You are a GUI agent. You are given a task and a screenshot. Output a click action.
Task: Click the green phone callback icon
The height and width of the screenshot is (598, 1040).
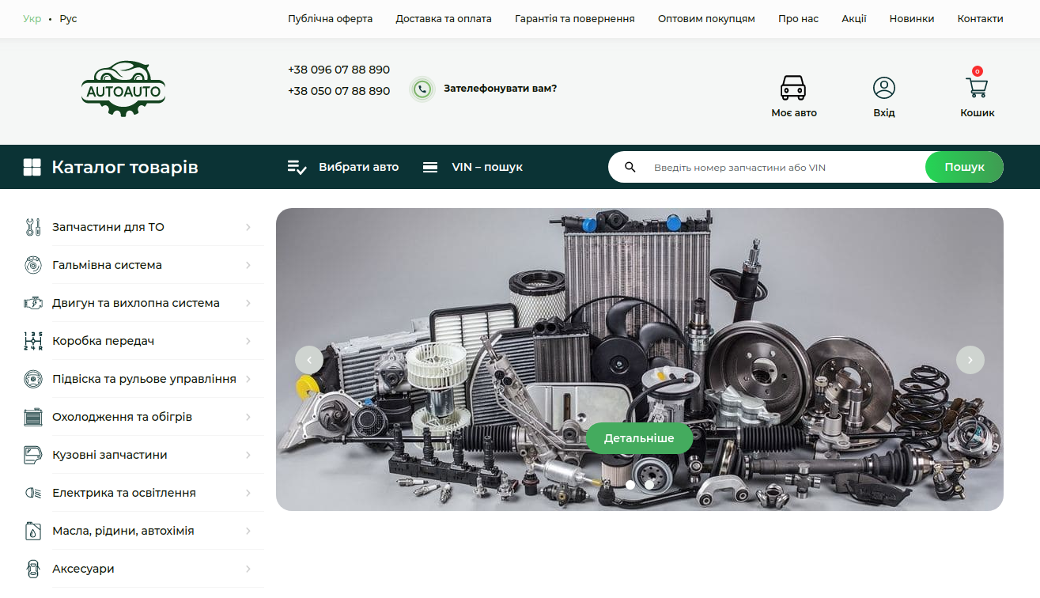422,89
